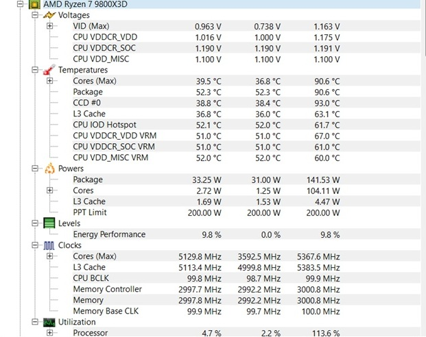
Task: Collapse the Voltages section
Action: (x=35, y=15)
